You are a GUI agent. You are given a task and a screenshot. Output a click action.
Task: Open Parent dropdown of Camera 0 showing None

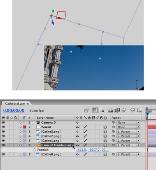pos(128,123)
